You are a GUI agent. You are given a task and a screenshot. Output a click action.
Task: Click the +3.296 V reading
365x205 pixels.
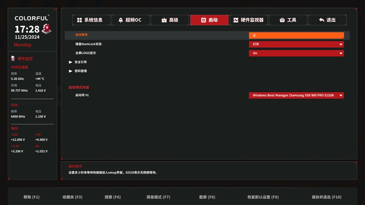click(x=17, y=151)
